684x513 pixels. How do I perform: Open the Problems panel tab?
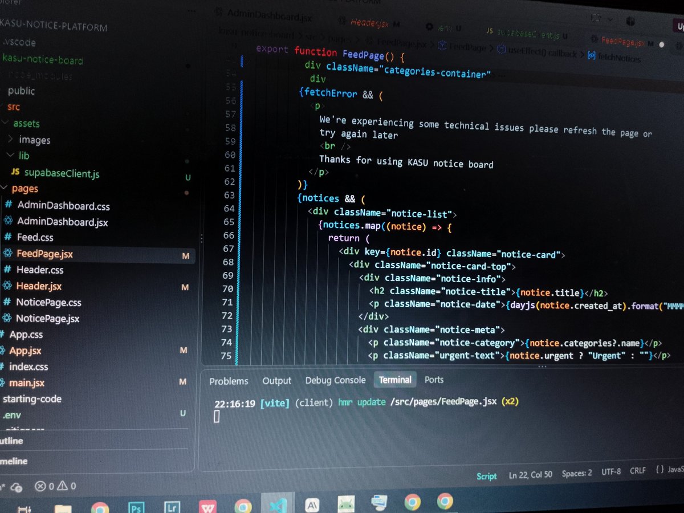pyautogui.click(x=229, y=381)
